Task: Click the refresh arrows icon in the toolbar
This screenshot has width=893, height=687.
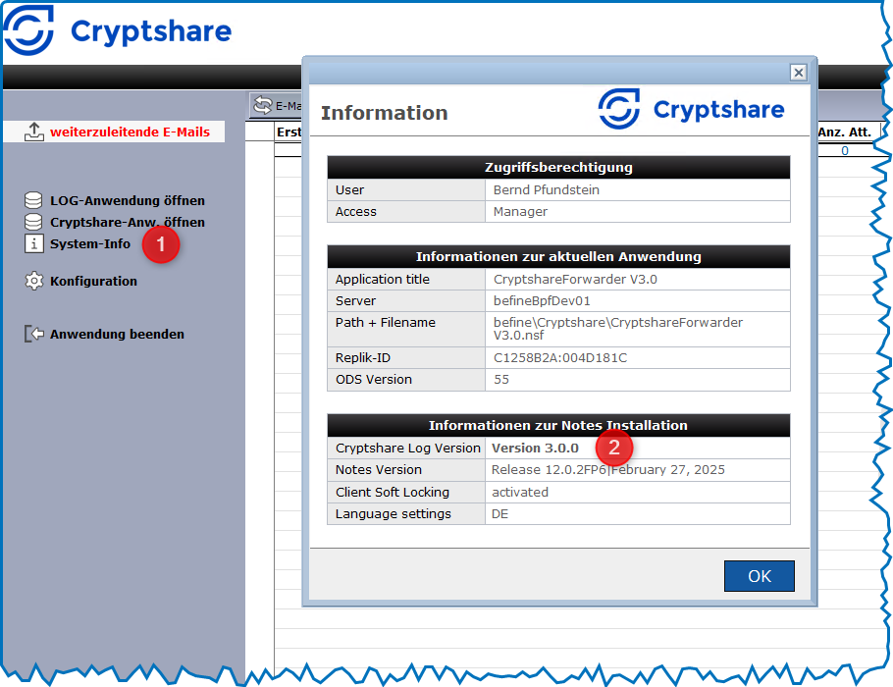Action: pyautogui.click(x=262, y=105)
